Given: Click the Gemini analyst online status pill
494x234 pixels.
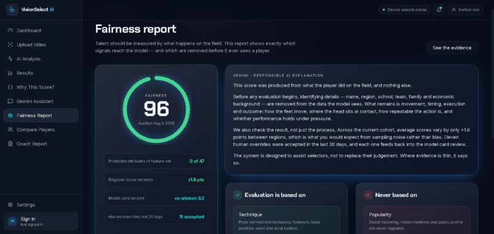Looking at the screenshot, I should [405, 10].
